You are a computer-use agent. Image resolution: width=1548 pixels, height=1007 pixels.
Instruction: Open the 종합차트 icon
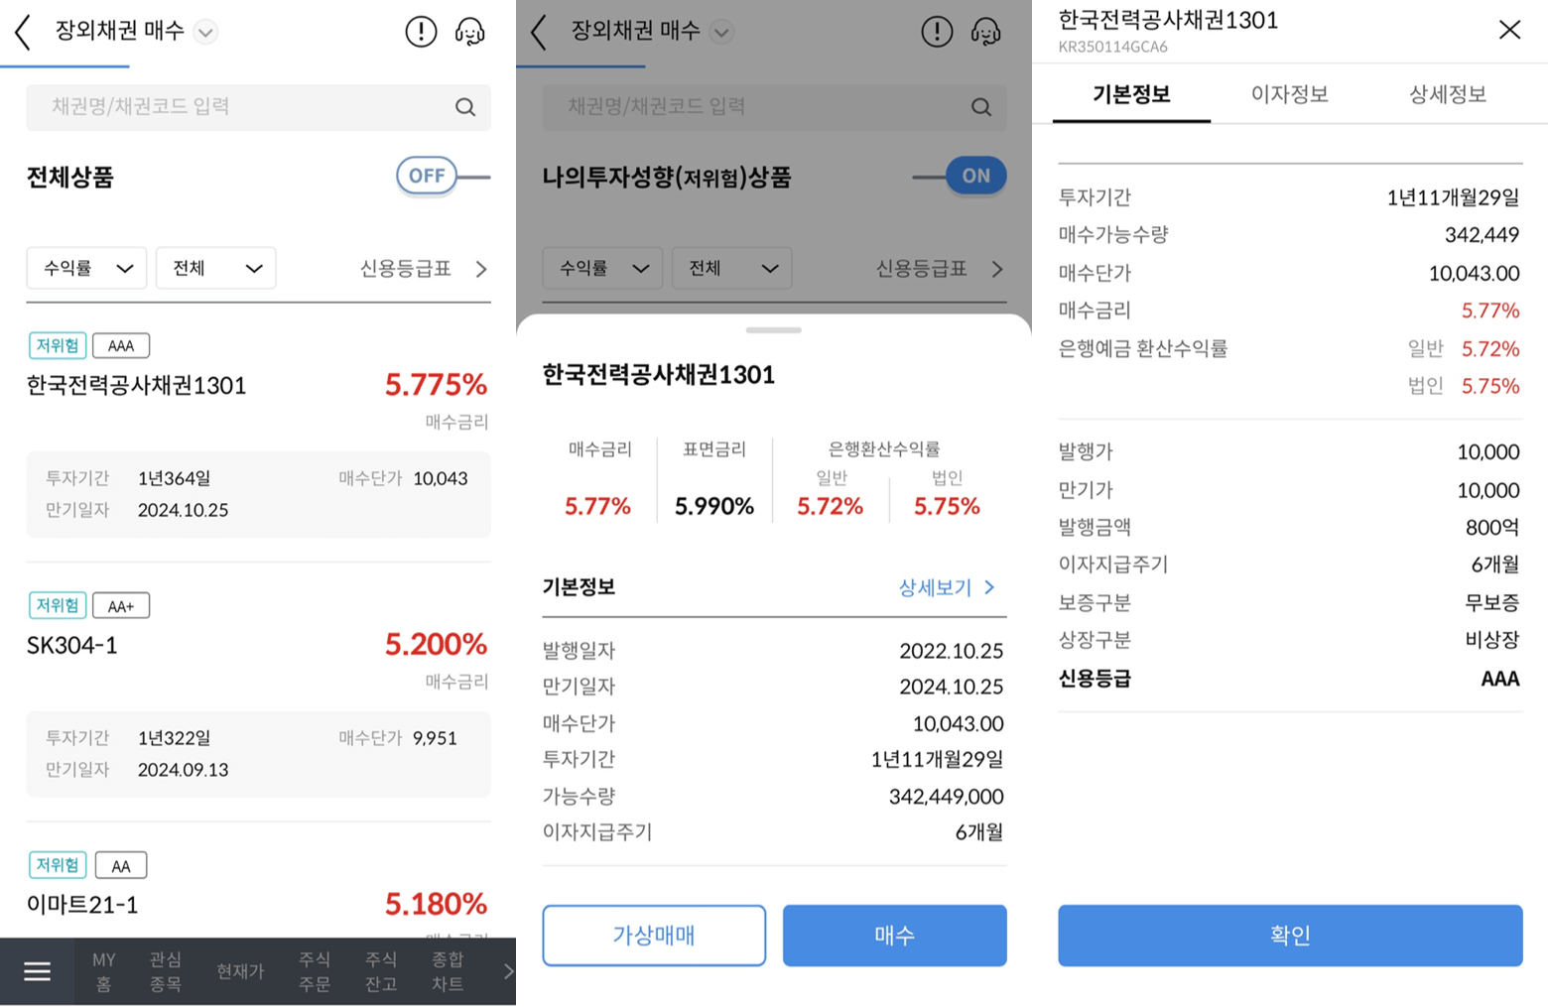click(447, 971)
